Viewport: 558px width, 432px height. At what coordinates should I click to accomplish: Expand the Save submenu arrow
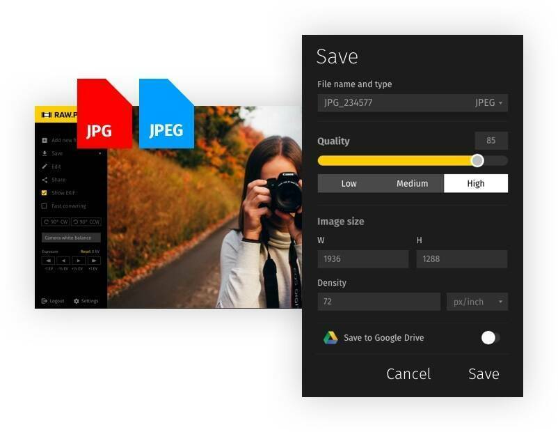[99, 153]
